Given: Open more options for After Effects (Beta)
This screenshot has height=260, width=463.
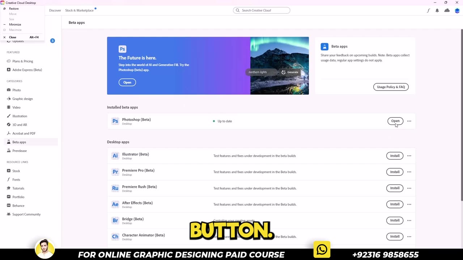Looking at the screenshot, I should (409, 204).
